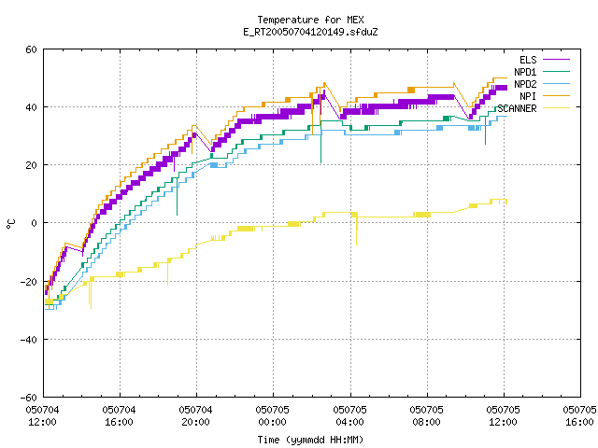598x448 pixels.
Task: Click the blue NPD2 legend line sample
Action: click(x=556, y=83)
